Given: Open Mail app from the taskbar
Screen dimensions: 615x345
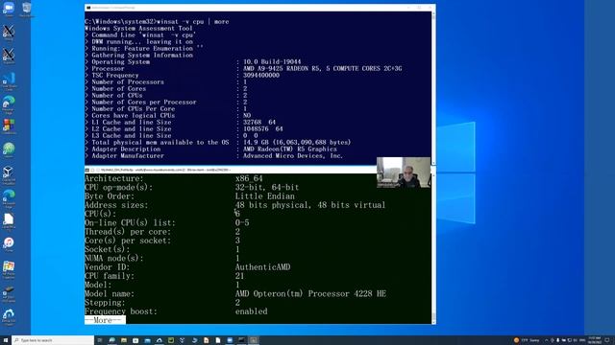Looking at the screenshot, I should coord(147,340).
